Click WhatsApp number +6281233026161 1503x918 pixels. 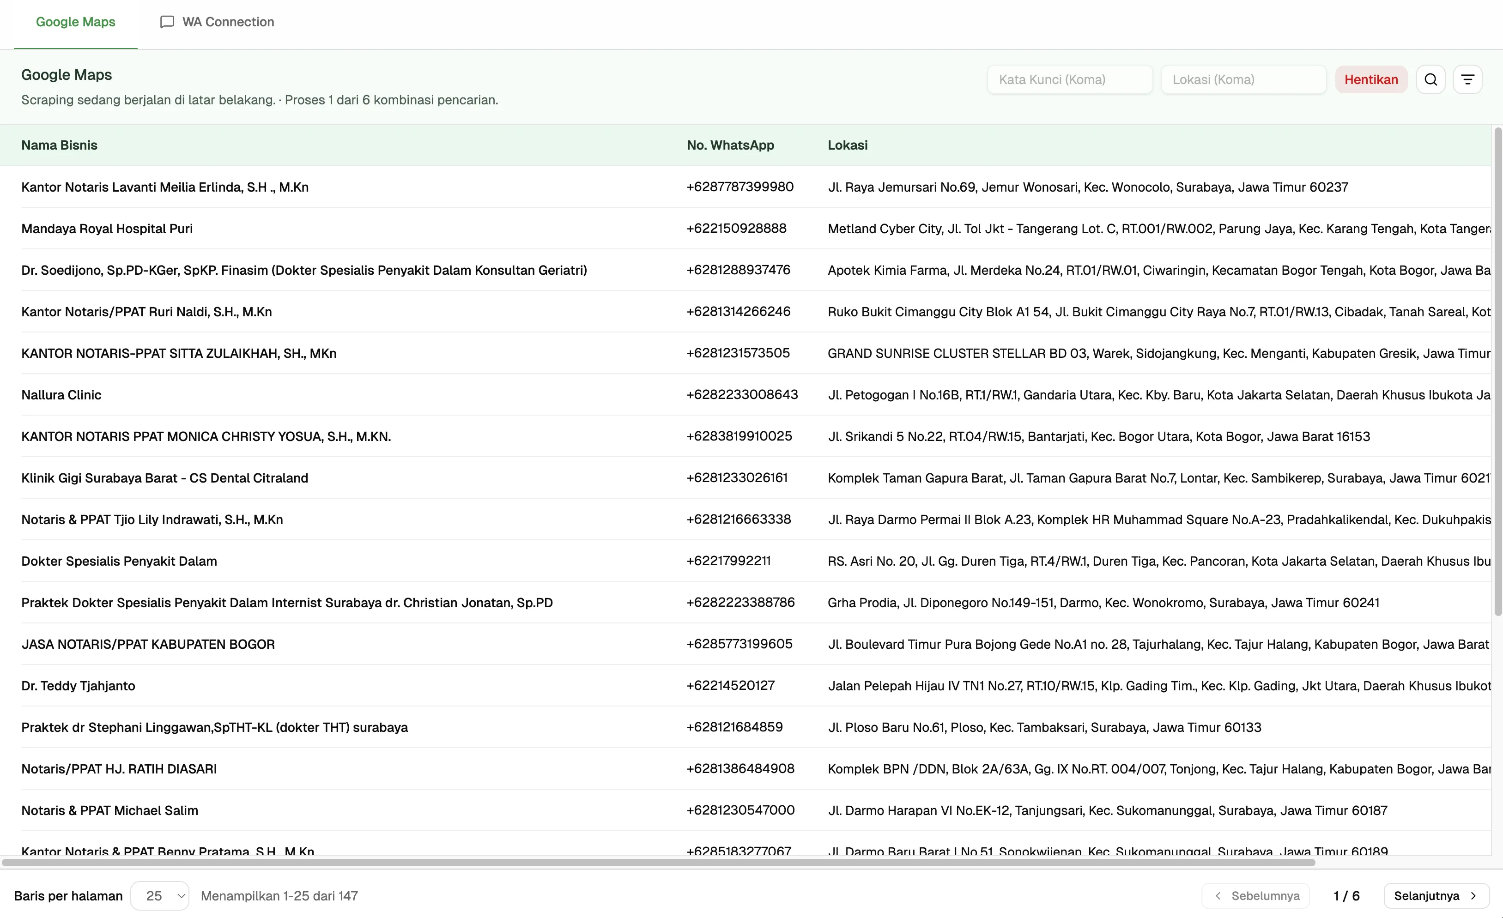click(x=737, y=477)
